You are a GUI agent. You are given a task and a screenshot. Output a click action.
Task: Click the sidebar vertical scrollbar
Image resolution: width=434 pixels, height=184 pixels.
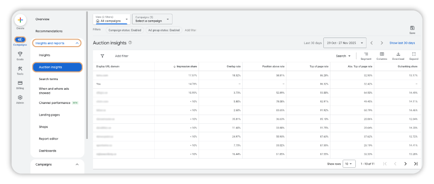[x=87, y=75]
